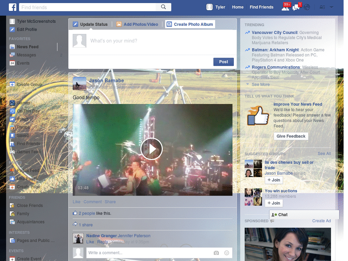Open the Photos sidebar icon
This screenshot has height=261, width=348.
coord(12,127)
